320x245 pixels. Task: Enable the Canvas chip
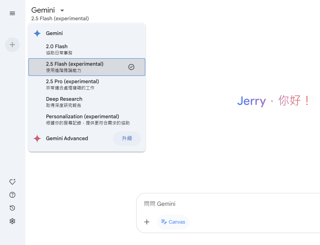click(x=173, y=222)
